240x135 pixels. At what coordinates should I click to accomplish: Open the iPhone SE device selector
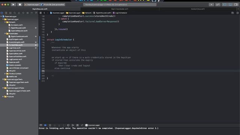[53, 4]
